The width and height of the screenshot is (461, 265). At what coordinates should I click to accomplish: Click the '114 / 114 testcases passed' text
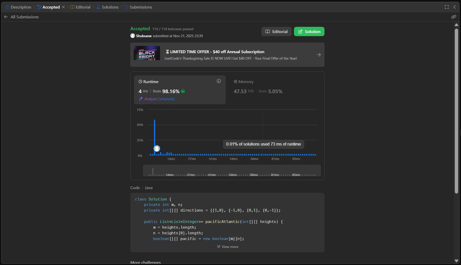pos(173,29)
